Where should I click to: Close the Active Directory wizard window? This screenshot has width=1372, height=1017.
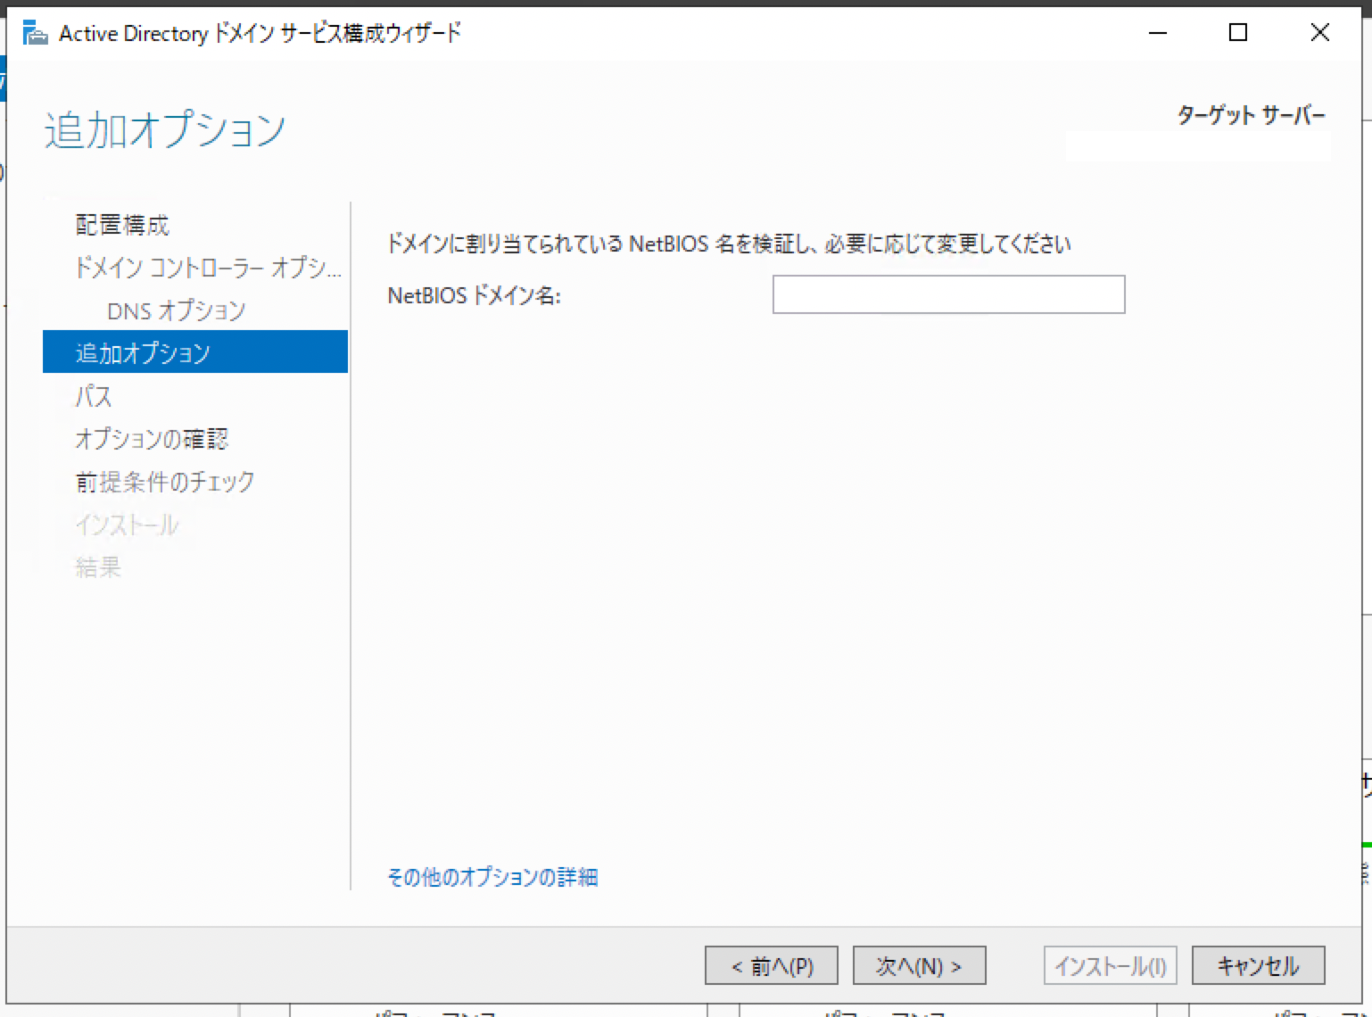(x=1320, y=33)
